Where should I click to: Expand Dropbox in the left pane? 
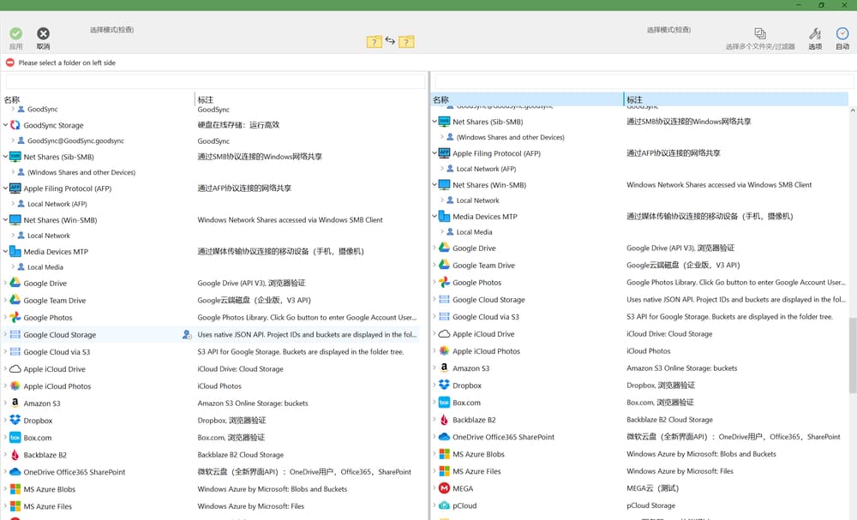tap(6, 421)
